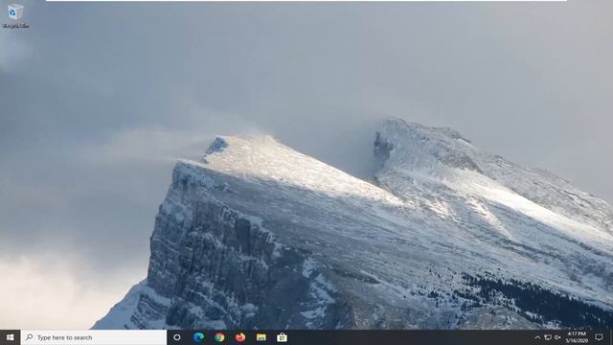Open Cortana circle icon on taskbar
Image resolution: width=613 pixels, height=345 pixels.
pos(176,337)
